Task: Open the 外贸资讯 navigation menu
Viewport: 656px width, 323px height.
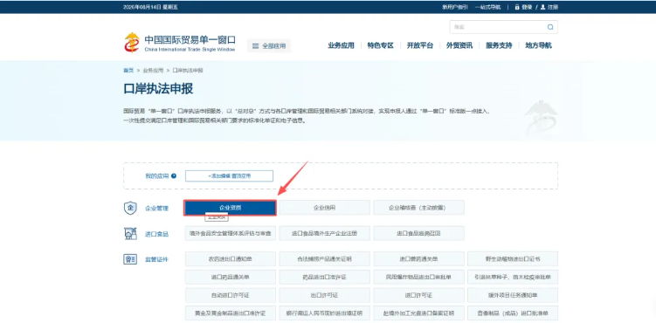Action: pyautogui.click(x=459, y=45)
